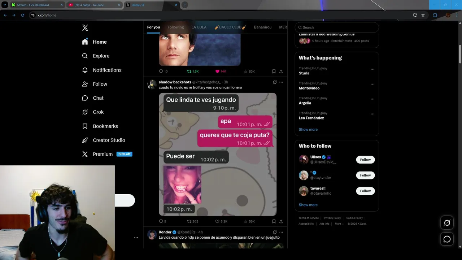Expand the footer More menu
This screenshot has height=260, width=462.
339,224
